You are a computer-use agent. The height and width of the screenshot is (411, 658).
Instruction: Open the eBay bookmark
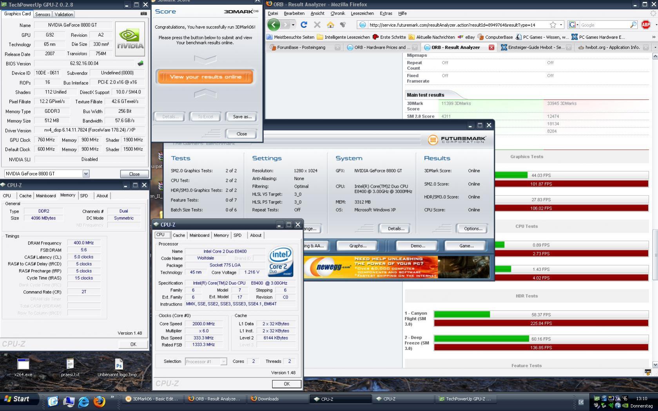pyautogui.click(x=466, y=37)
